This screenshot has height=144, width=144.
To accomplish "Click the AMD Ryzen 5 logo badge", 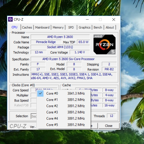I will point(104,45).
